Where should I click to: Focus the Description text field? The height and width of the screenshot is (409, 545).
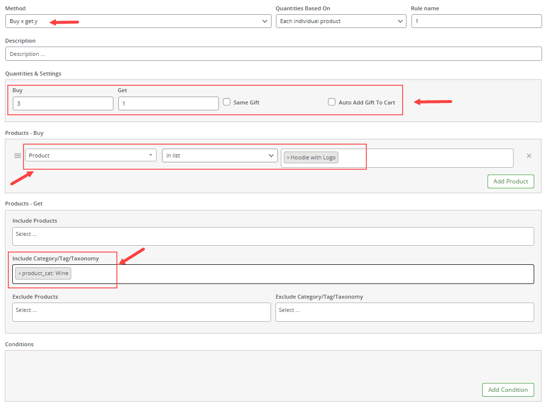point(273,54)
